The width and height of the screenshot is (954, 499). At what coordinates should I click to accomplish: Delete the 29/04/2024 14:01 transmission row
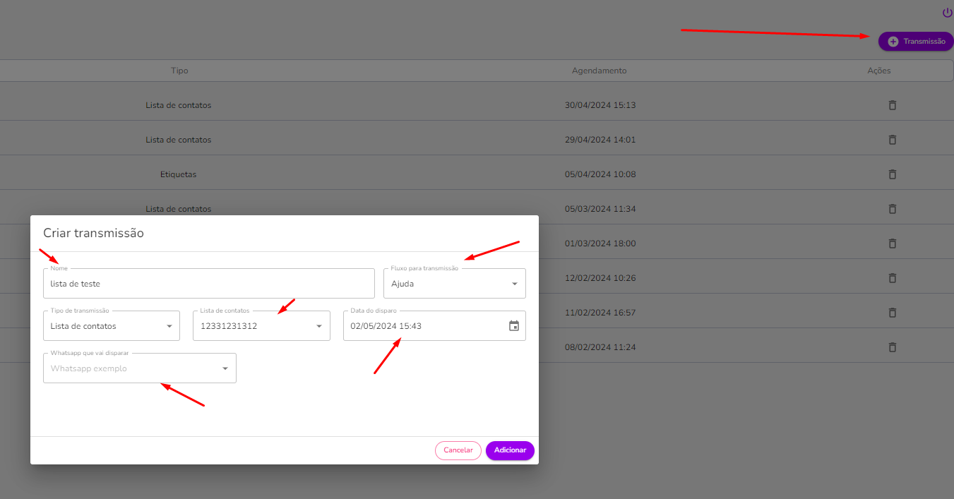[892, 140]
